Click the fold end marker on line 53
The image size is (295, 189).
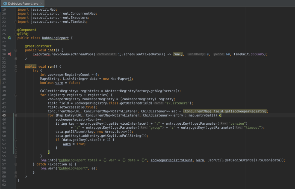tap(16, 148)
